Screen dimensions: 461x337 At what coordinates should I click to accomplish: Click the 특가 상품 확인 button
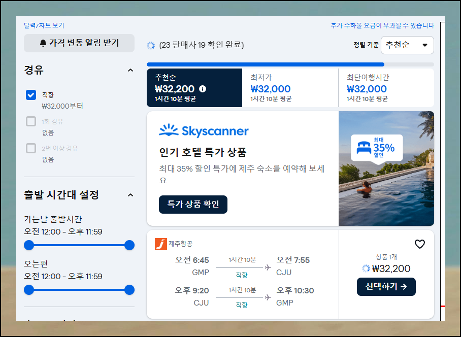(x=193, y=205)
